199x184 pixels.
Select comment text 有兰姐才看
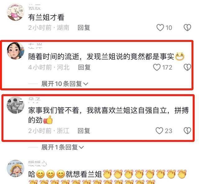(x=46, y=17)
